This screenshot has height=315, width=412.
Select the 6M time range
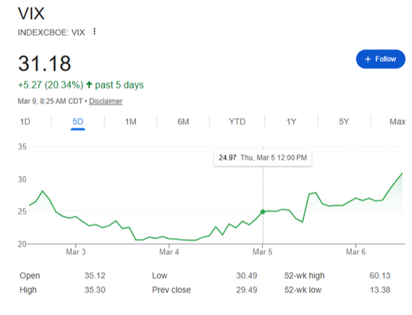click(x=183, y=122)
